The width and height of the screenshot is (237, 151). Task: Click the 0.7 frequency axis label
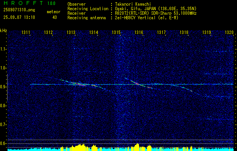[3, 125]
